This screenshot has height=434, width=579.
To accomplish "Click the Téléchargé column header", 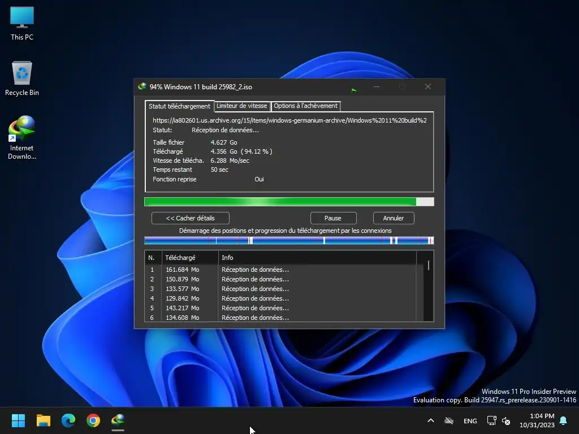I will [x=190, y=258].
